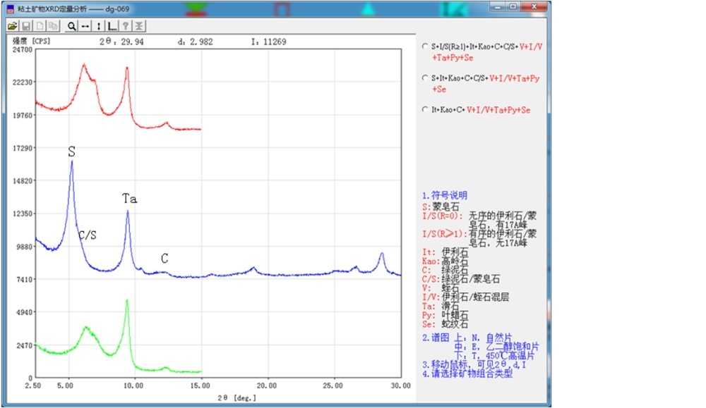Viewport: 706px width, 408px height.
Task: Click the copy pages toolbar icon
Action: (x=52, y=26)
